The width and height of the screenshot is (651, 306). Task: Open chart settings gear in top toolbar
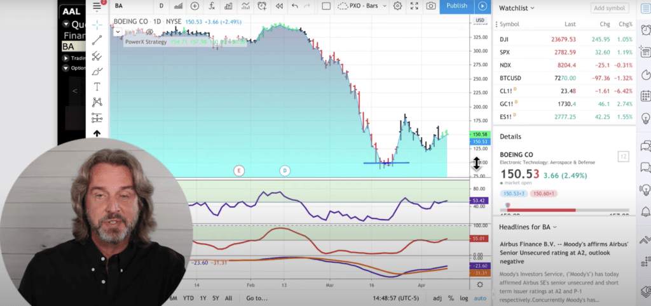[x=398, y=6]
